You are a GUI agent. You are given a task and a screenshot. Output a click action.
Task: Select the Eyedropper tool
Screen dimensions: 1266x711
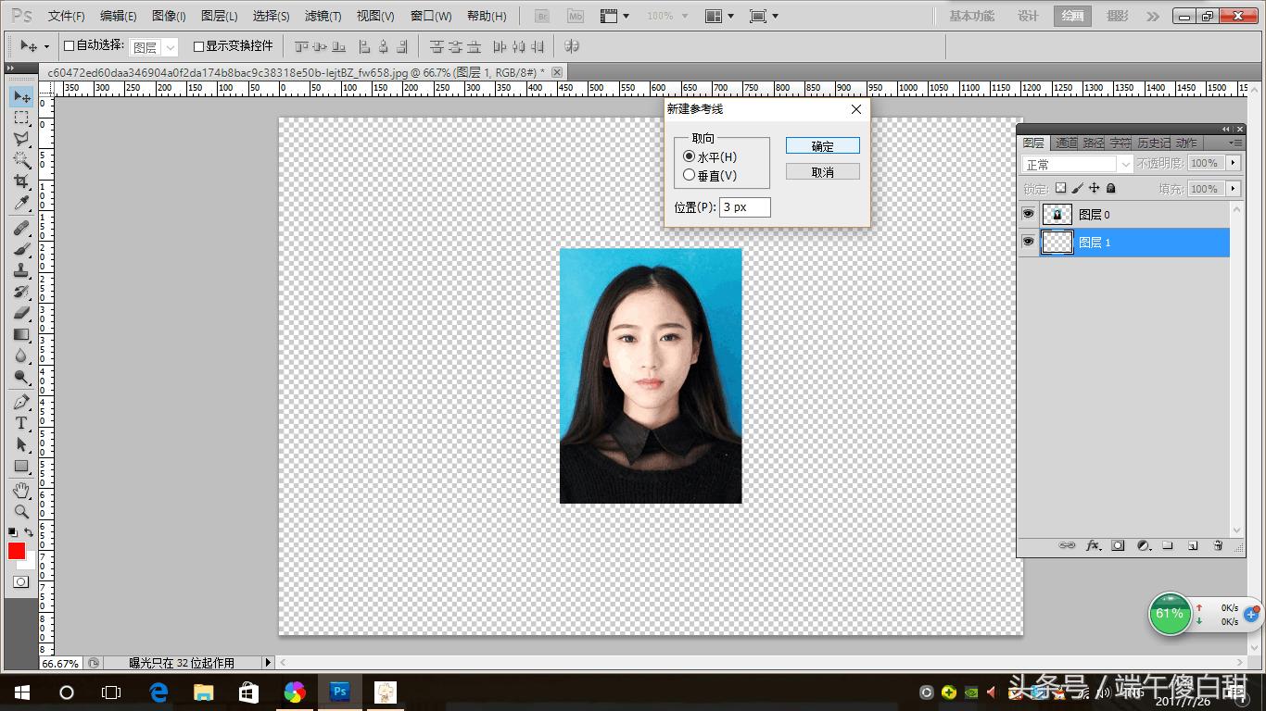[21, 203]
